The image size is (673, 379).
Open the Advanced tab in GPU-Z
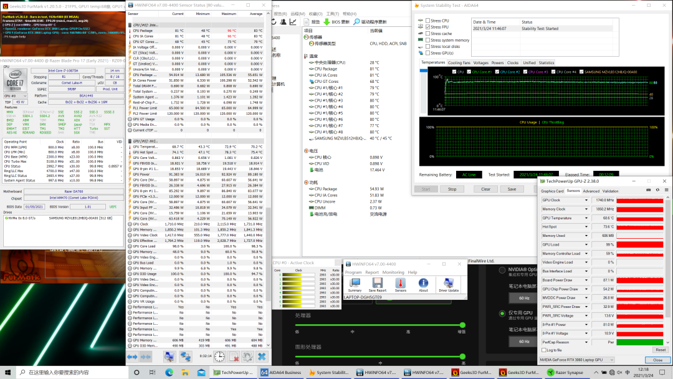[591, 191]
